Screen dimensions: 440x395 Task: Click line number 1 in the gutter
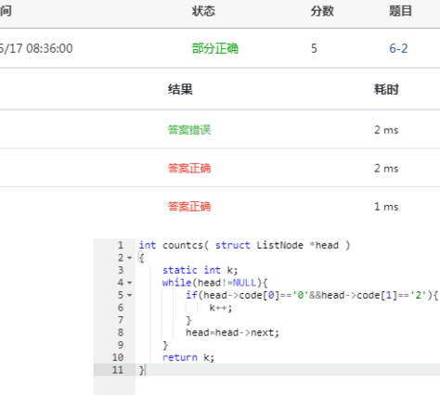click(x=121, y=245)
